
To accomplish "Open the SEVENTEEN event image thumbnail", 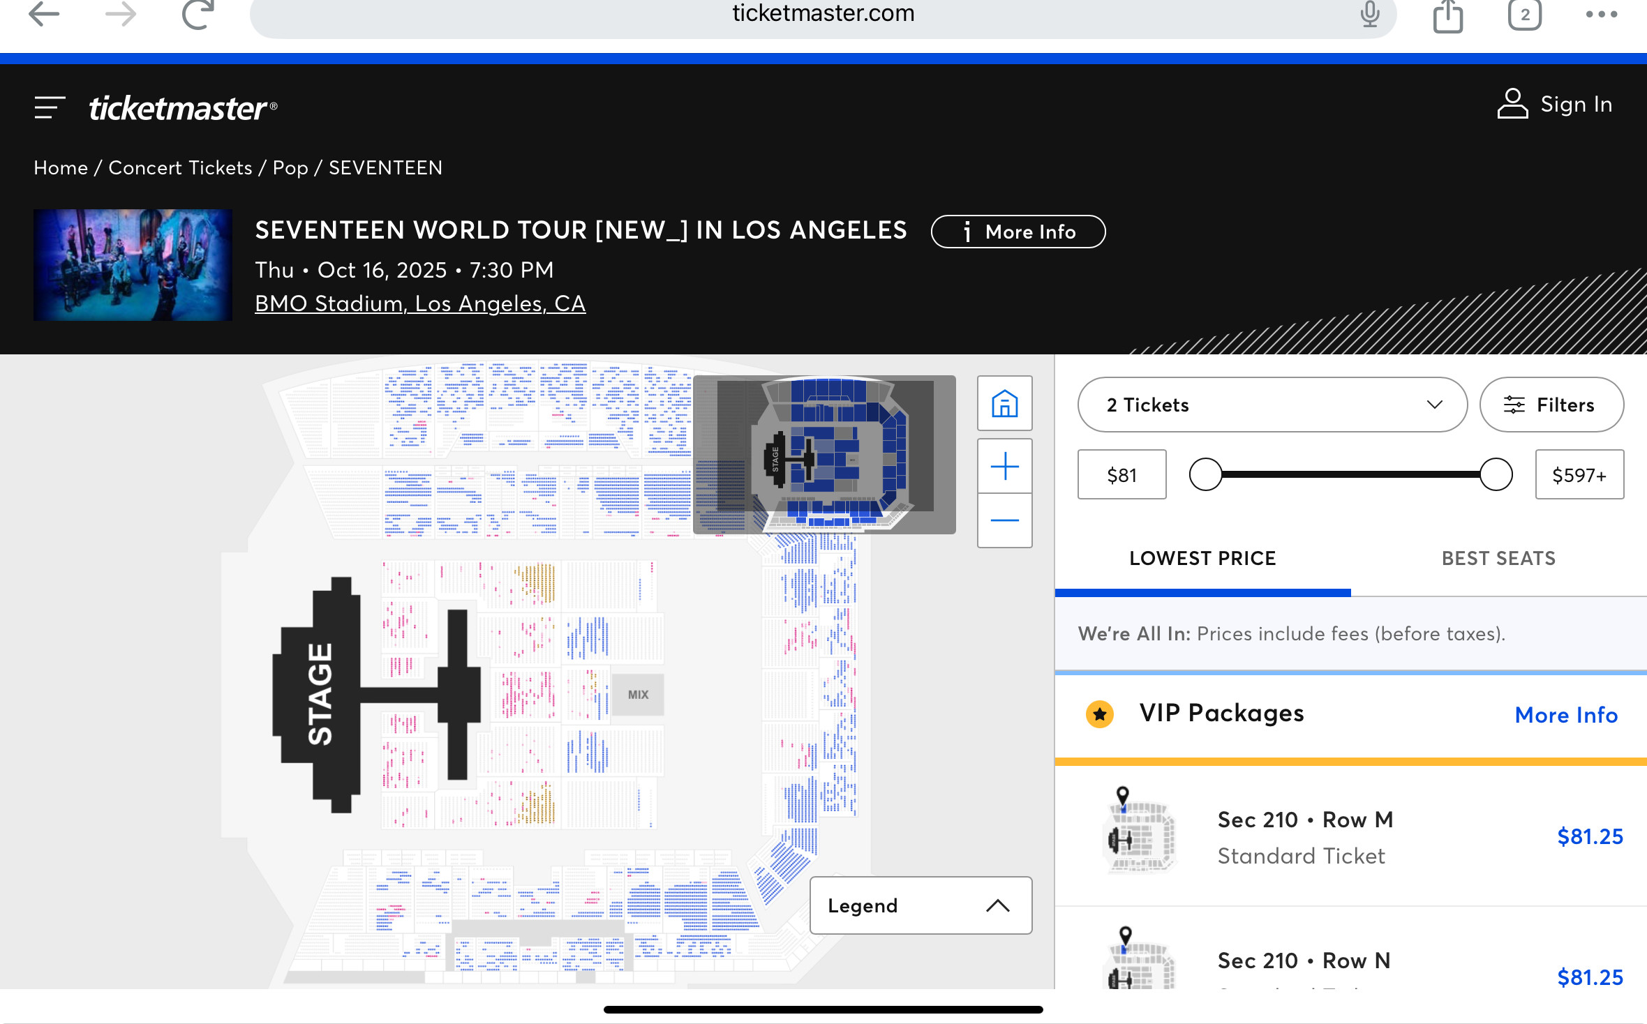I will click(x=133, y=265).
